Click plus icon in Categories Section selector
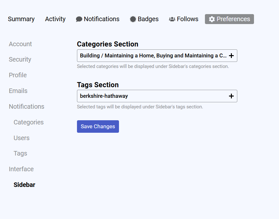This screenshot has width=279, height=219. (231, 56)
